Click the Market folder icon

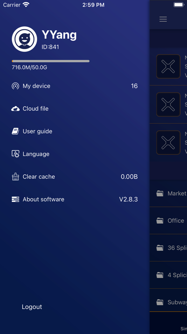coord(160,193)
